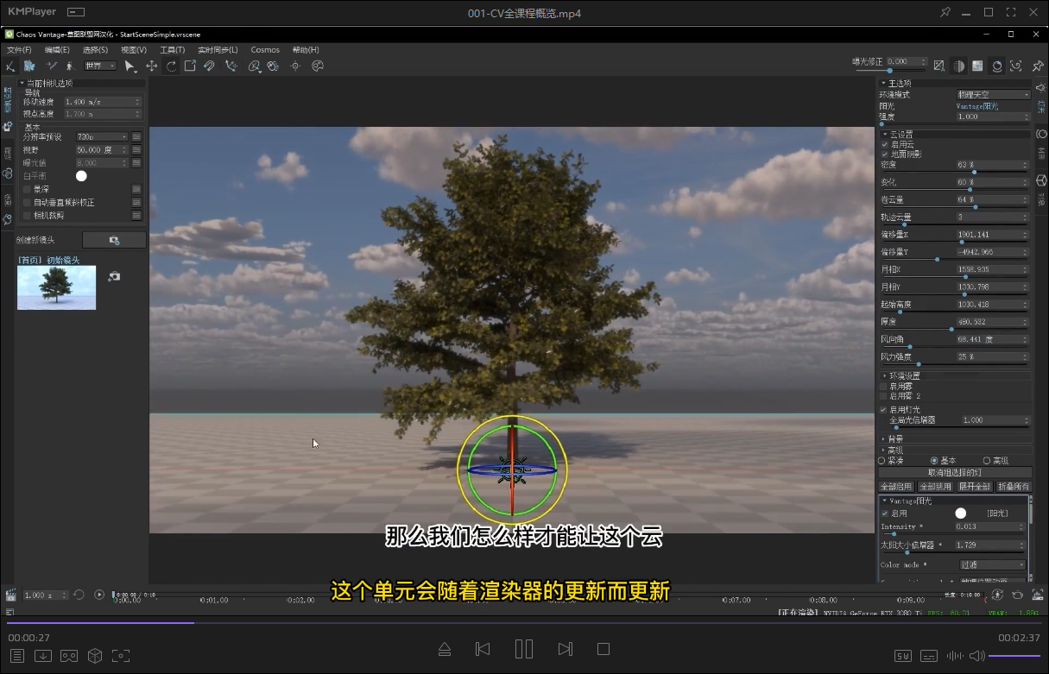Uncheck the 启用云 checkbox

click(883, 144)
